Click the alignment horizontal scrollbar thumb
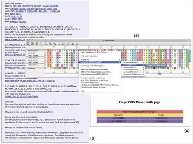Screen dimensions: 193x144 [160, 74]
